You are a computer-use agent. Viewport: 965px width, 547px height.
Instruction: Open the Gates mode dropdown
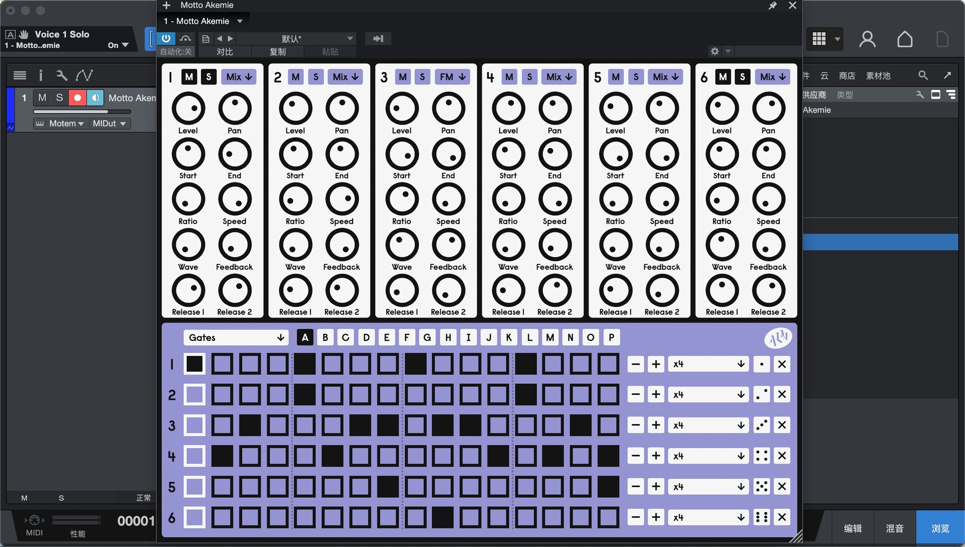tap(236, 338)
